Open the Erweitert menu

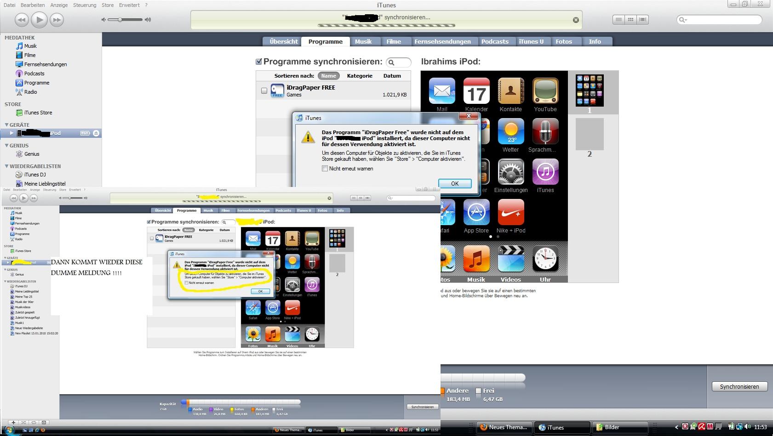(129, 5)
